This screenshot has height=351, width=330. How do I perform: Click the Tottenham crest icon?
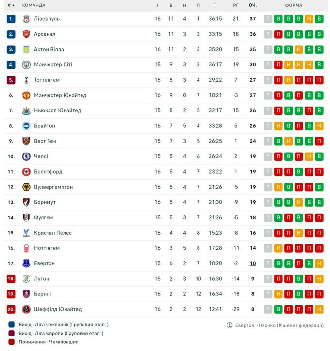click(x=26, y=80)
